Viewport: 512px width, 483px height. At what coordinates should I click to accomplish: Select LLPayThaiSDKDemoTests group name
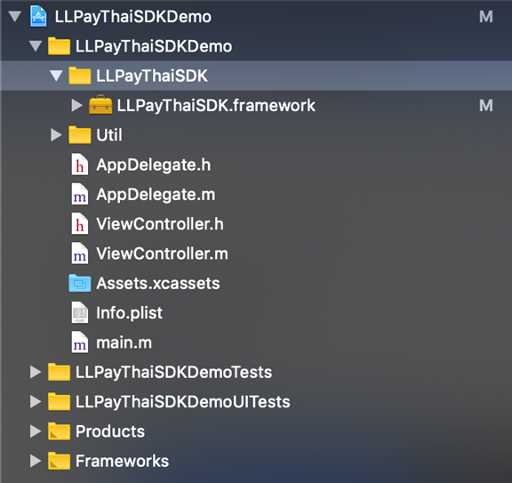[173, 373]
